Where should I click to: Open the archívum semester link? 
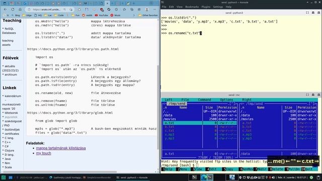click(11, 75)
